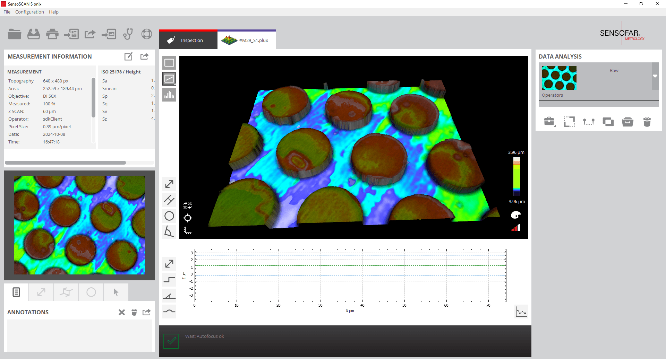Viewport: 666px width, 359px height.
Task: Click the annotations text input area
Action: coord(79,335)
